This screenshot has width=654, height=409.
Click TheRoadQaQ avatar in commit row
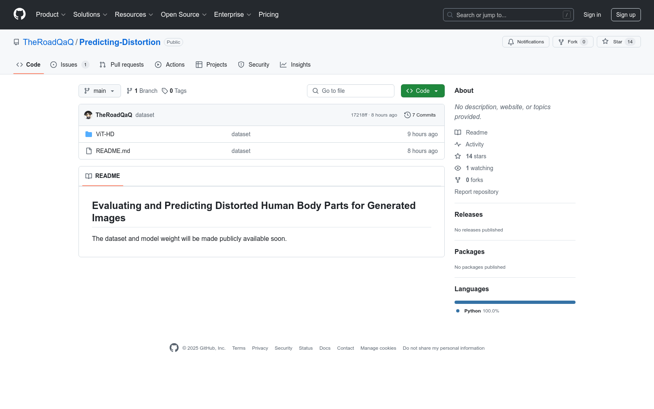pyautogui.click(x=88, y=115)
